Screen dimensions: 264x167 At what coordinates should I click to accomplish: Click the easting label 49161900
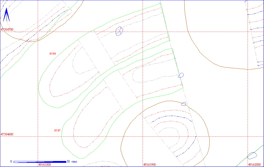click(150, 164)
